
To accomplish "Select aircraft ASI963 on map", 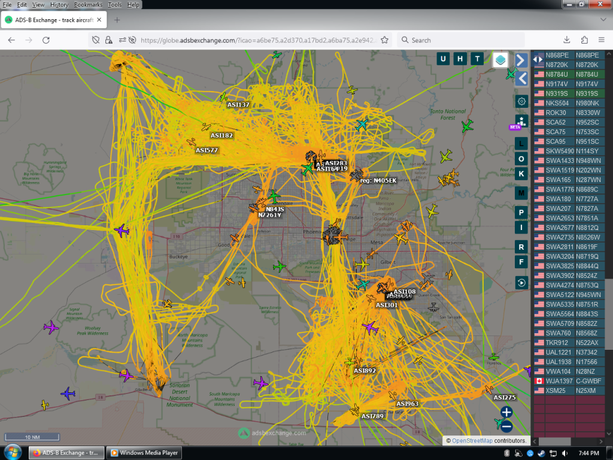I will tap(393, 395).
